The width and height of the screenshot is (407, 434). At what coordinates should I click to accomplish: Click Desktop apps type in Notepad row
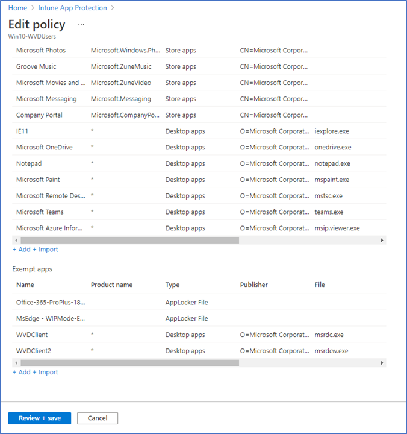click(x=185, y=163)
